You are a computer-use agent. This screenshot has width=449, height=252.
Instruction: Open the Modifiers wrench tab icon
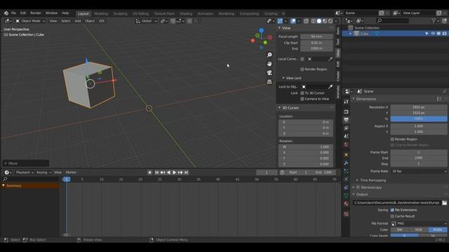(346, 163)
